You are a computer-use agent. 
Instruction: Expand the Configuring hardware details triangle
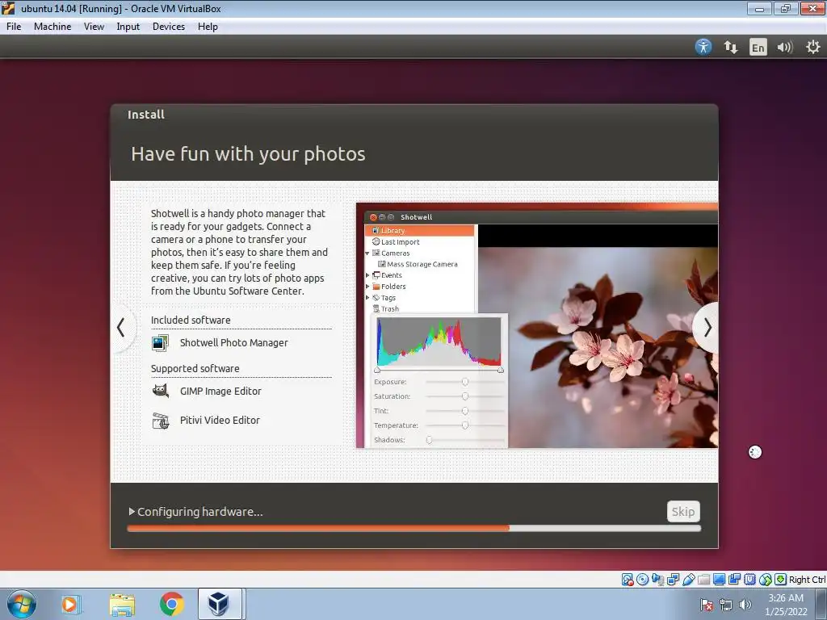(x=132, y=511)
